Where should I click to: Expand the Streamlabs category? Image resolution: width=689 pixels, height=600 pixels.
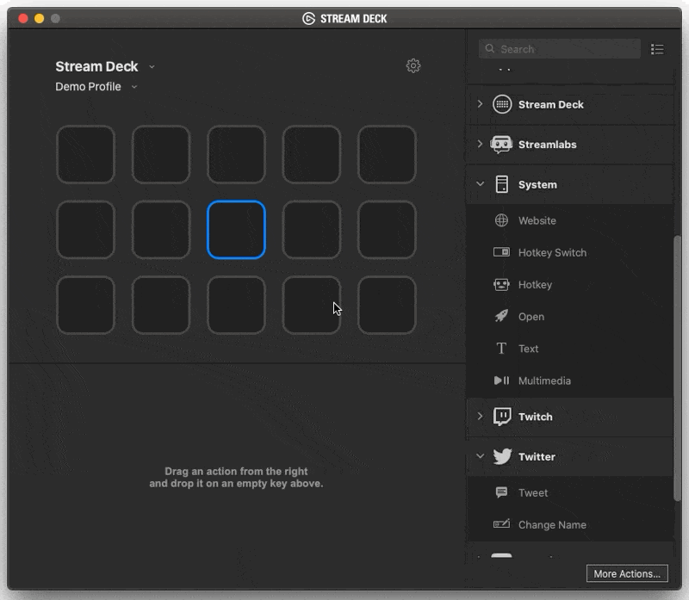480,145
